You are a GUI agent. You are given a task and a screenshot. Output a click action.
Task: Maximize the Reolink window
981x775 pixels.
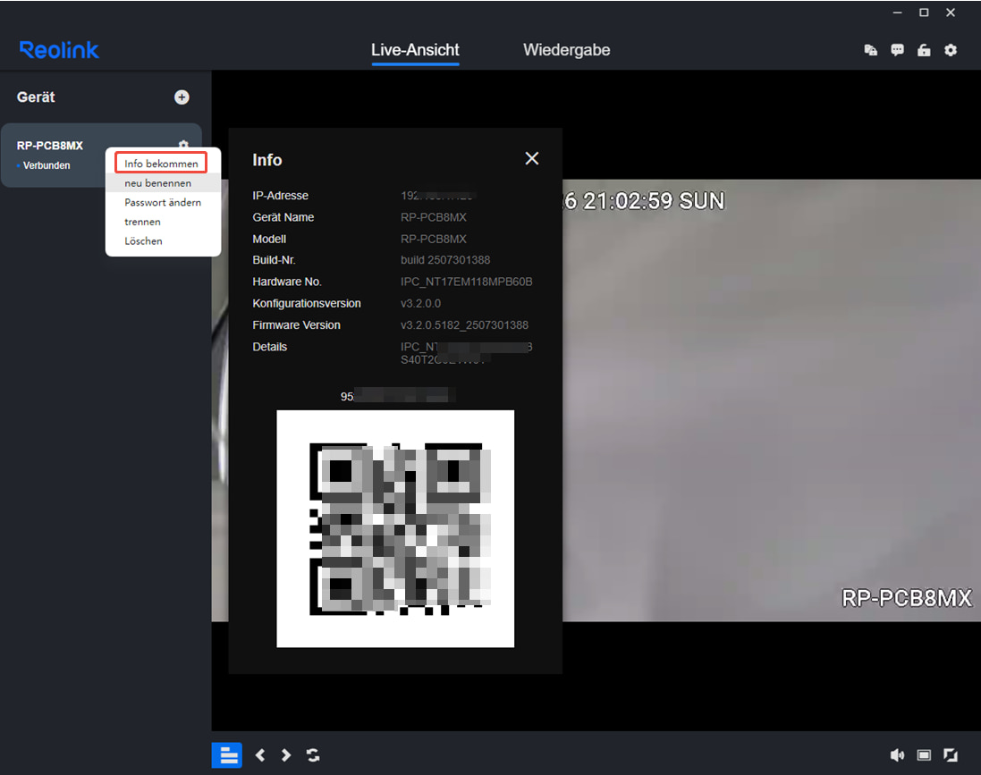(924, 13)
